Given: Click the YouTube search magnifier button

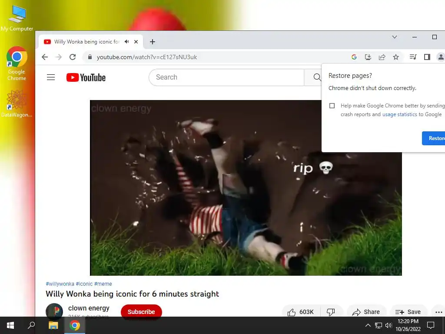Looking at the screenshot, I should [x=317, y=77].
